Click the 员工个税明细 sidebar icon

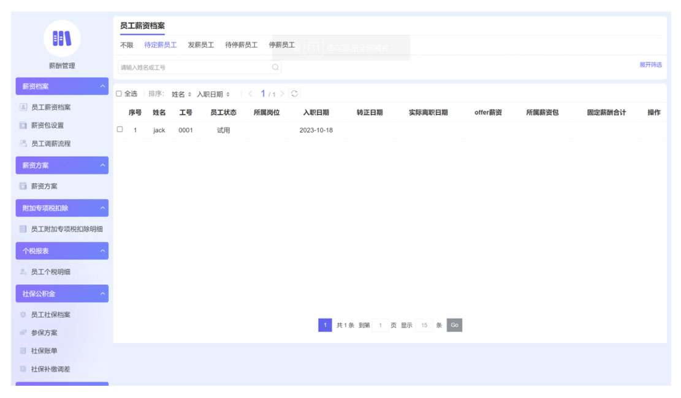tap(23, 272)
